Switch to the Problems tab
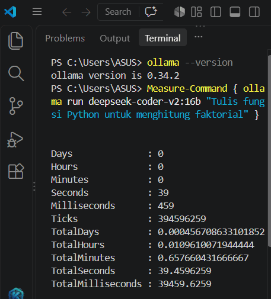The height and width of the screenshot is (299, 271). pyautogui.click(x=65, y=38)
